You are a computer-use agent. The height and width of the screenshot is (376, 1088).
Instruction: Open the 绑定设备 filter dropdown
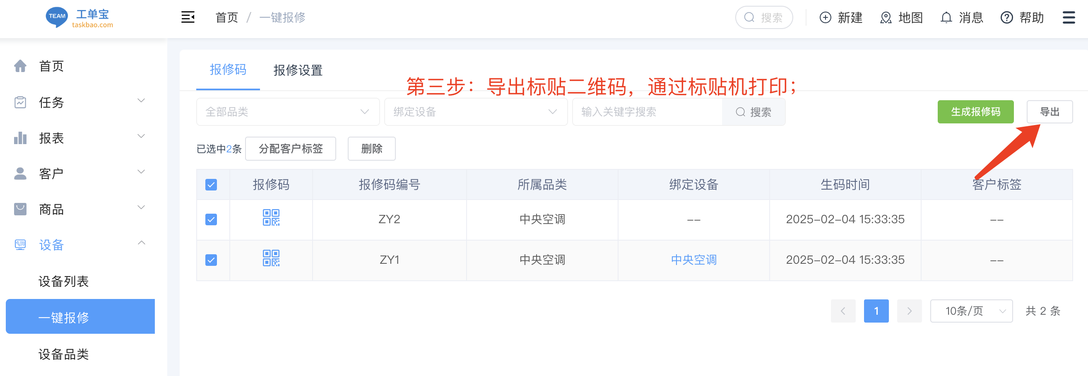[x=475, y=112]
